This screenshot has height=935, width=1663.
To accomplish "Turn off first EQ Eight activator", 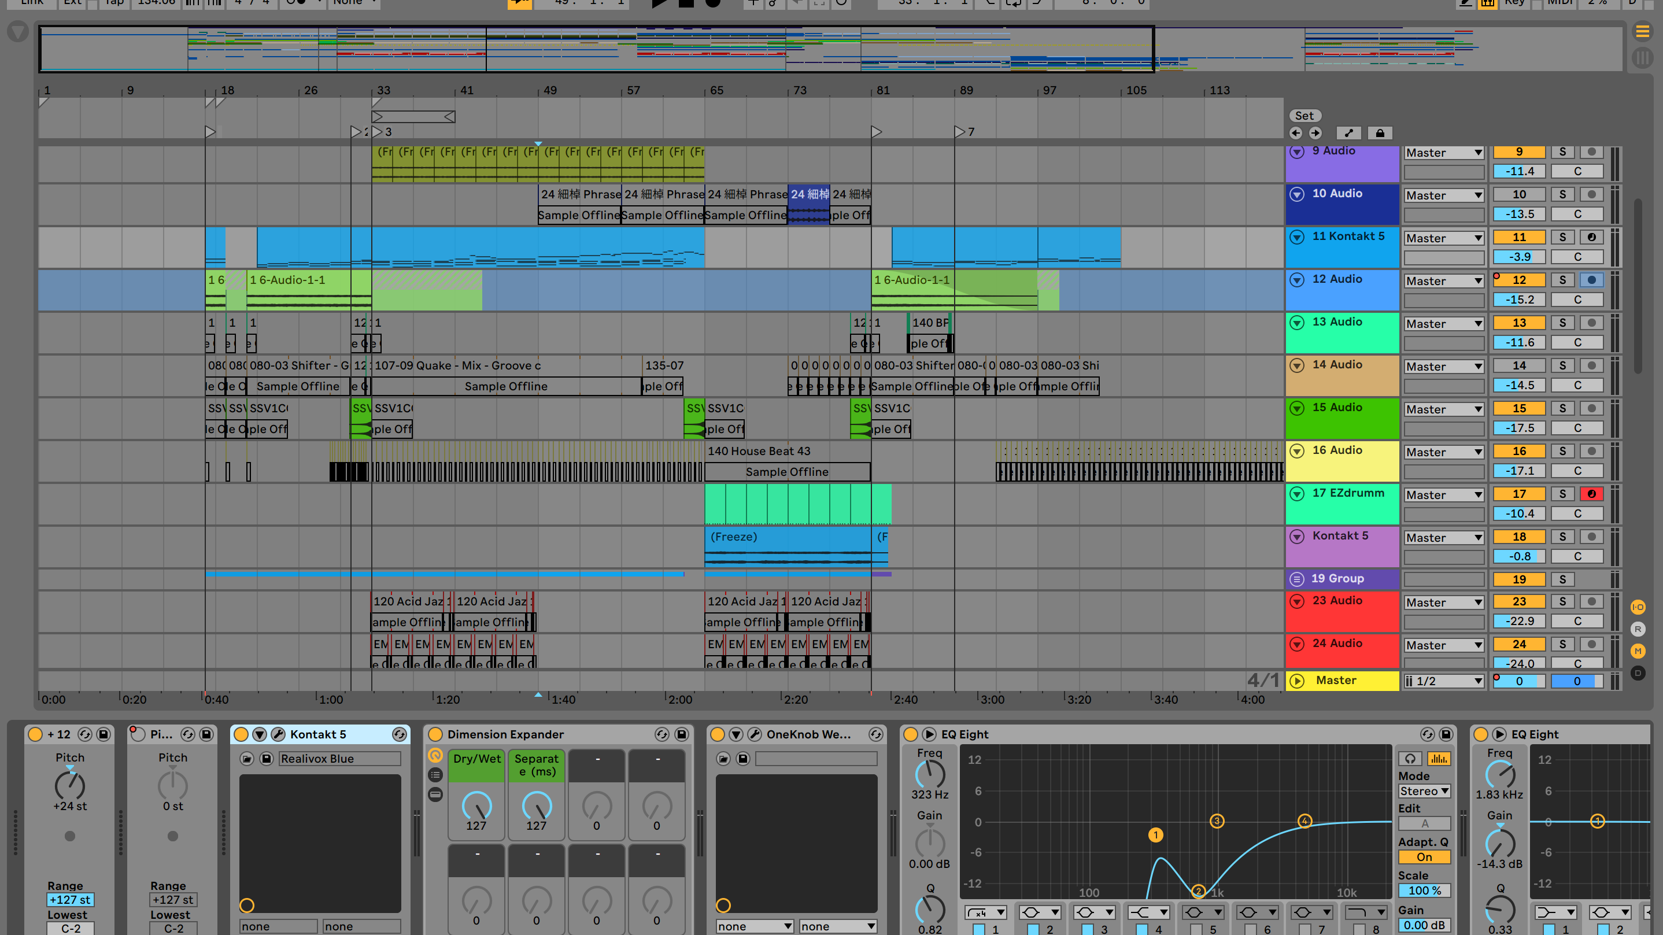I will [x=910, y=734].
